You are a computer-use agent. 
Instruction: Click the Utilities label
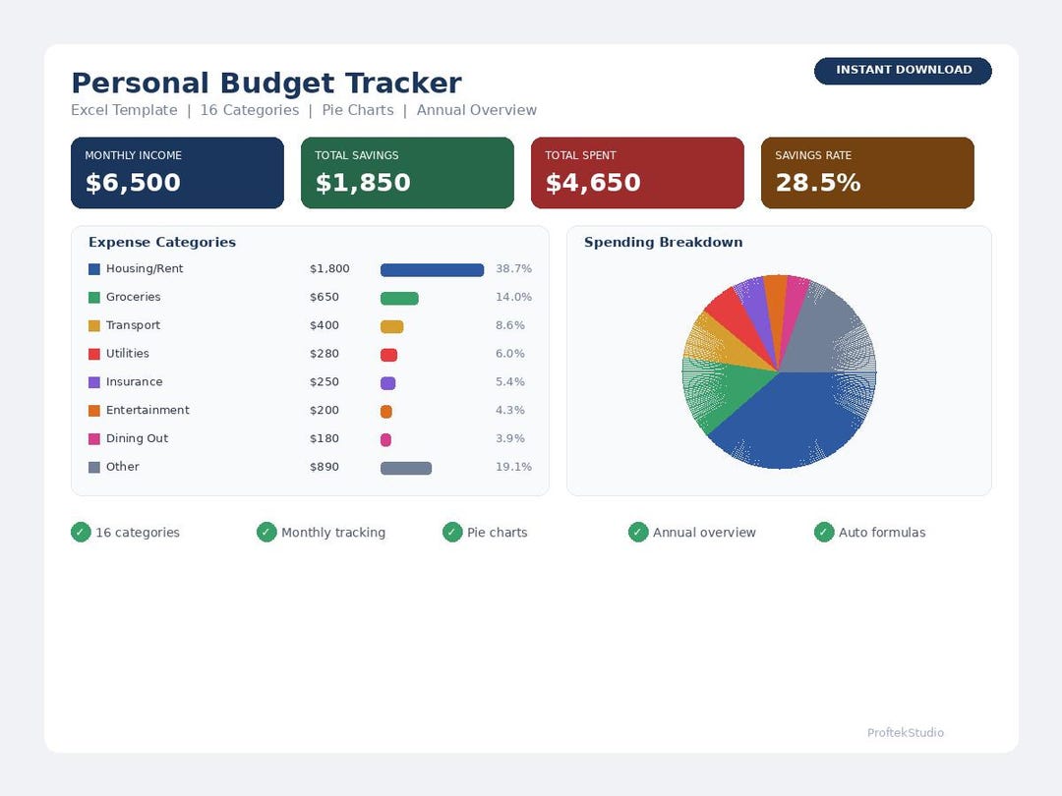pyautogui.click(x=127, y=354)
